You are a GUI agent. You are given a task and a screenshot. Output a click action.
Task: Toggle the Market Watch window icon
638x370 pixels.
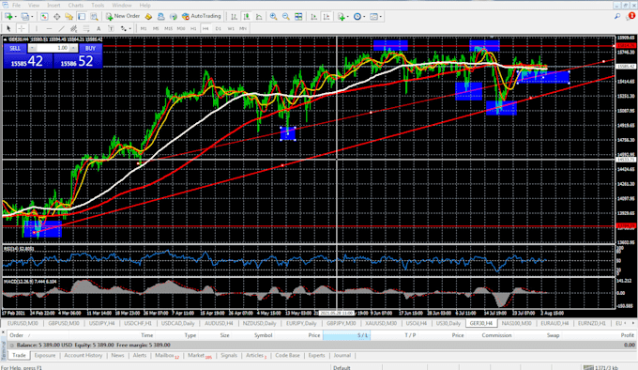click(44, 17)
